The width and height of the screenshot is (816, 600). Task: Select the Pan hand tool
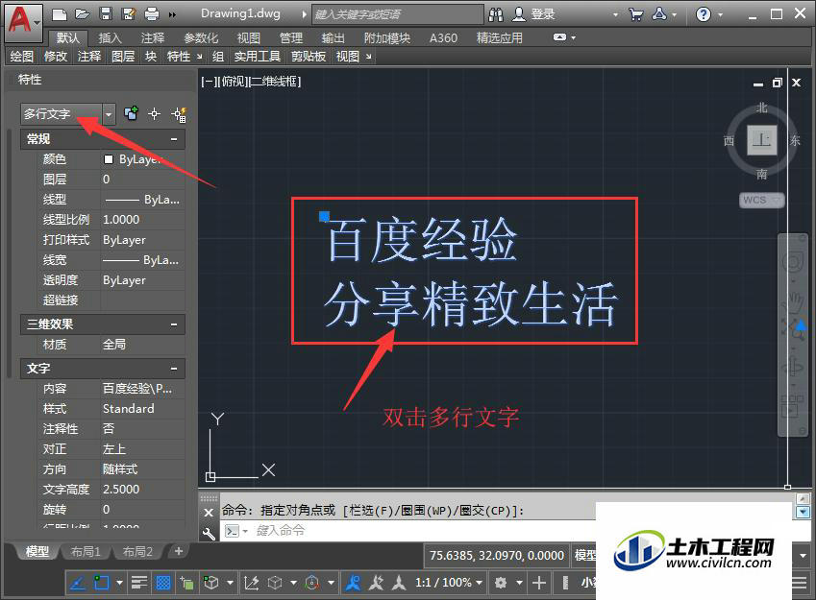[793, 301]
